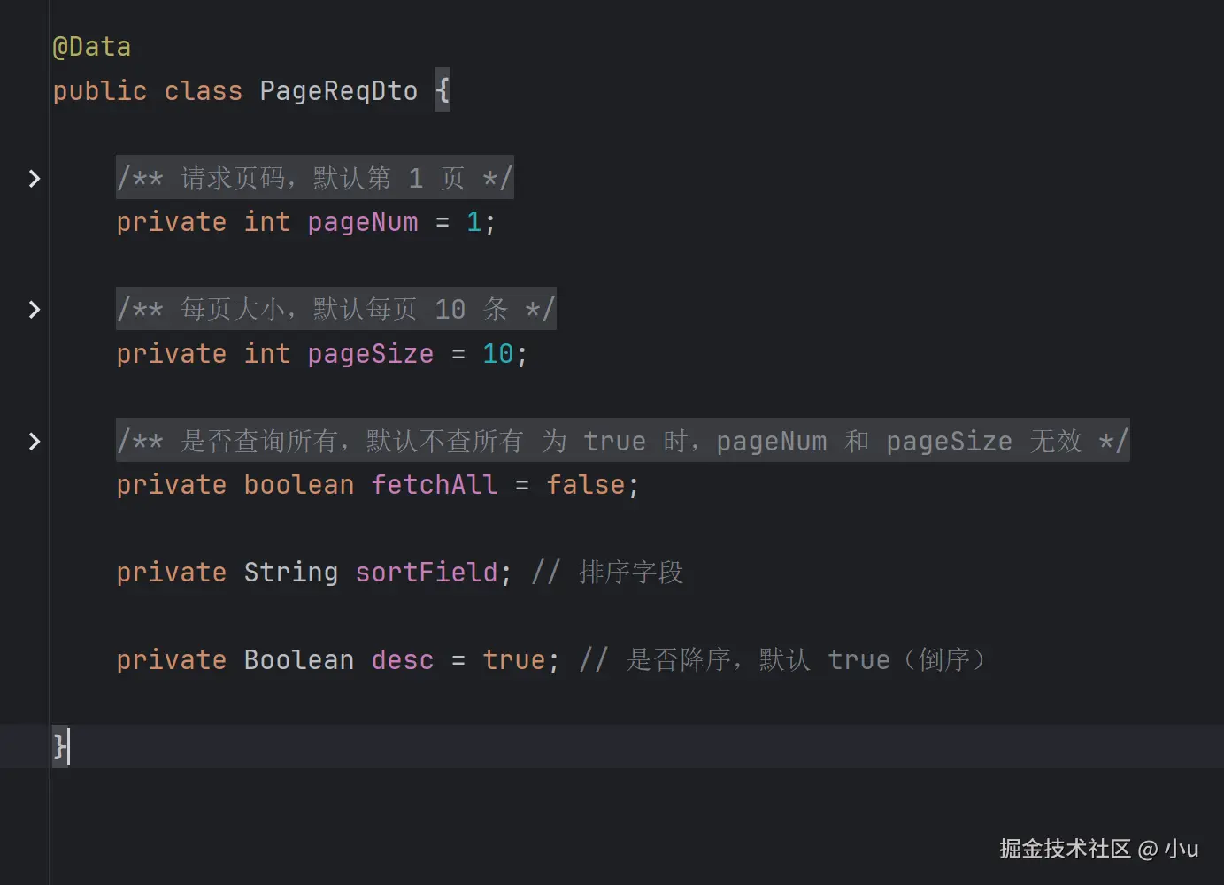Click the class closing brace
Image resolution: width=1224 pixels, height=885 pixels.
pyautogui.click(x=58, y=746)
